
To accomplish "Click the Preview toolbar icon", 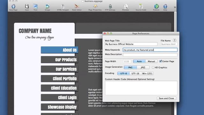I will coord(126,6).
